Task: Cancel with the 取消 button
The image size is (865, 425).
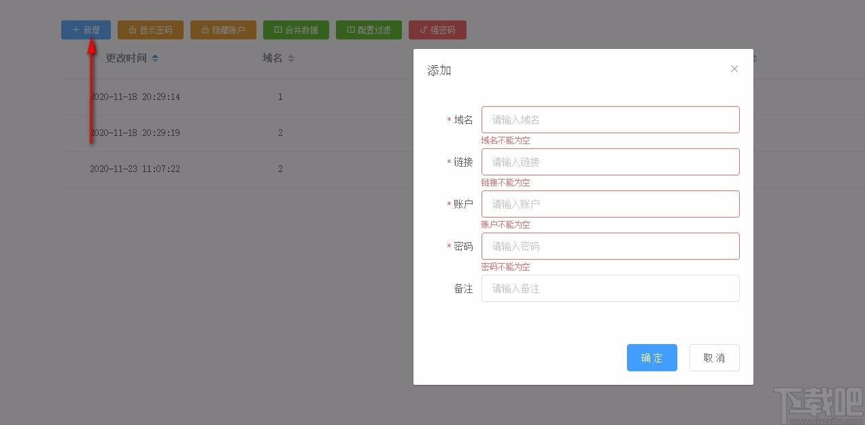Action: point(714,358)
